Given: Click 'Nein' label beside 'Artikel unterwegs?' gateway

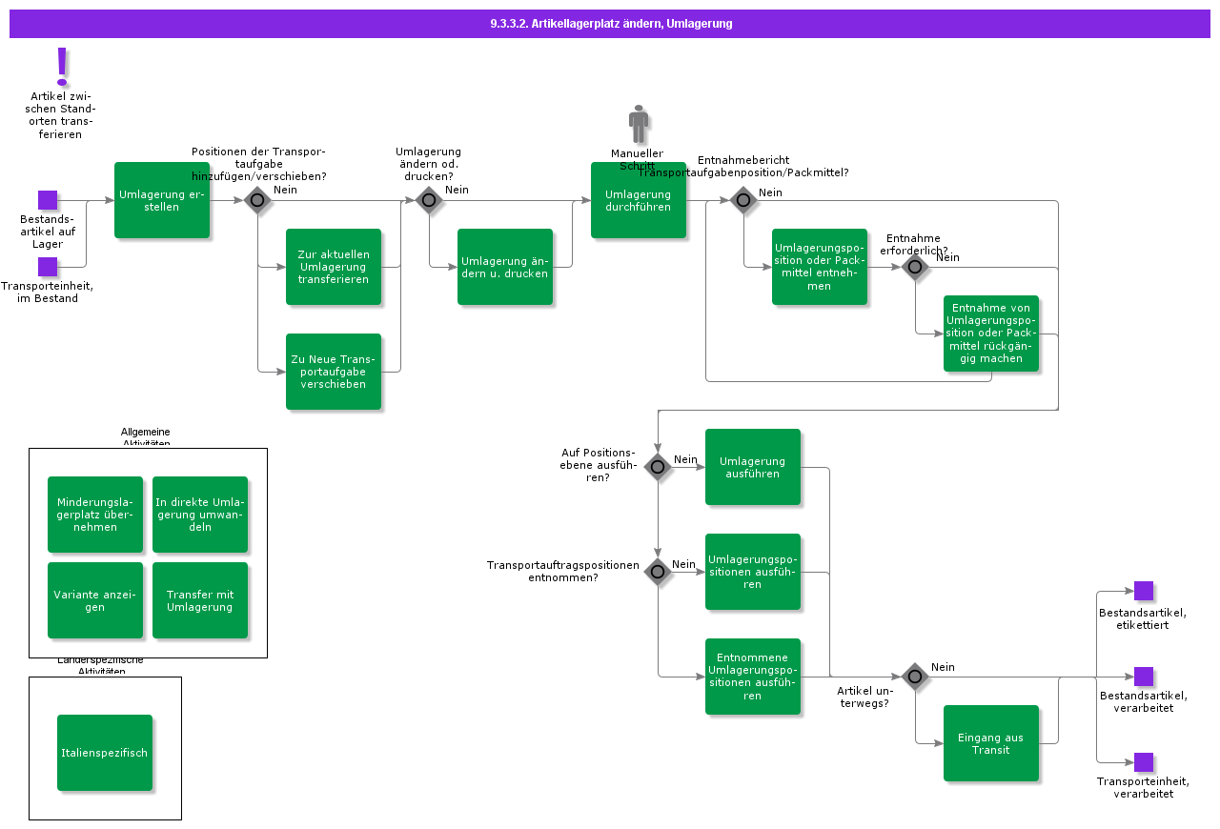Looking at the screenshot, I should click(x=943, y=667).
